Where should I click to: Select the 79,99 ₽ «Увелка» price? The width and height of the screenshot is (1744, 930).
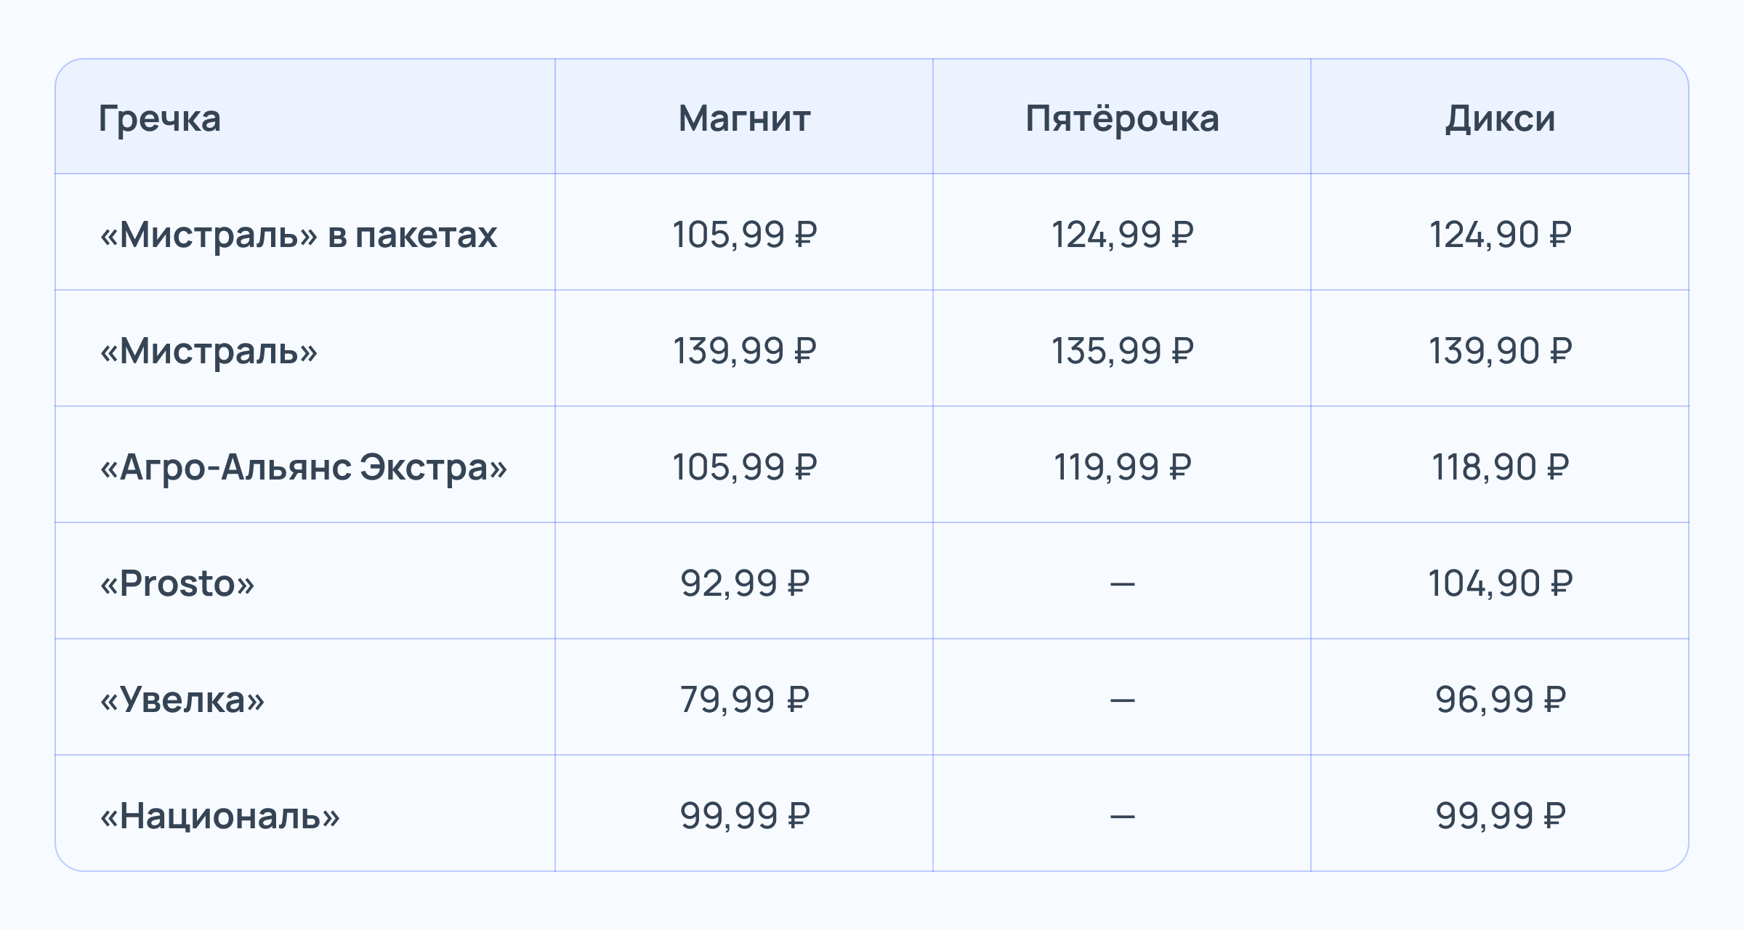tap(744, 700)
